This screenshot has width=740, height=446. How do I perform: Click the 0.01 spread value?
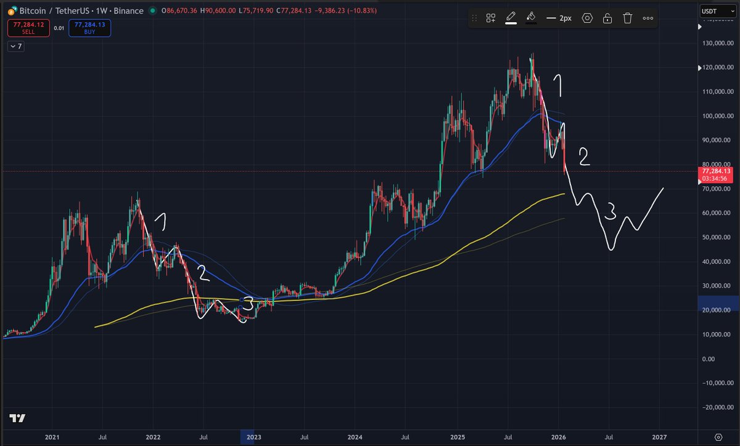tap(59, 28)
